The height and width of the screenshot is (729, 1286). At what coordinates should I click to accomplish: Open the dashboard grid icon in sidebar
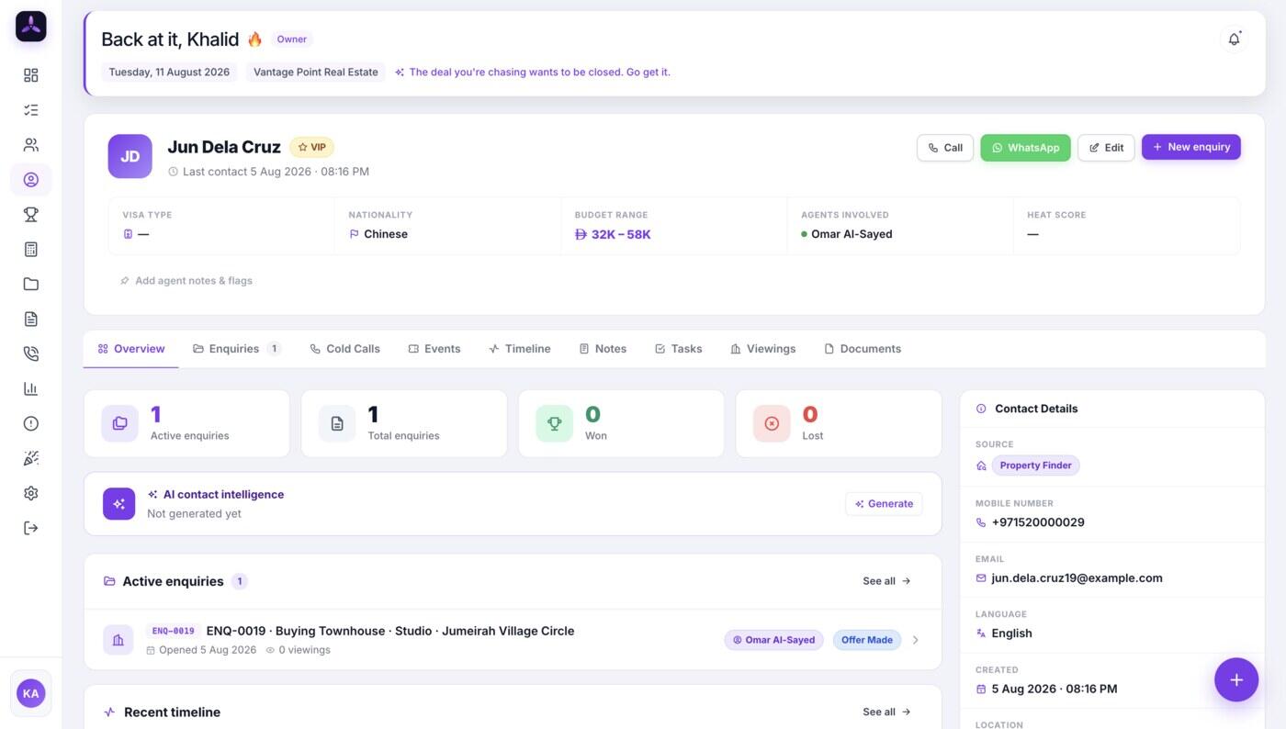[31, 75]
